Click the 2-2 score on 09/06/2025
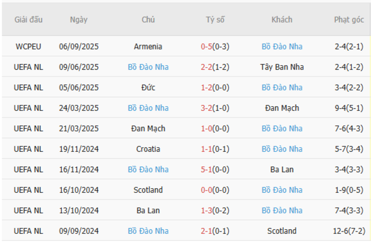This screenshot has height=244, width=371. 207,67
